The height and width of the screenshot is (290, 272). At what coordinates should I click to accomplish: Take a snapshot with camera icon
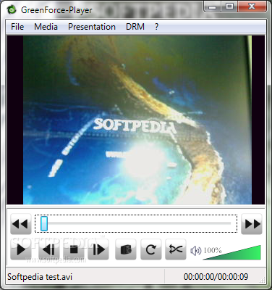(126, 249)
